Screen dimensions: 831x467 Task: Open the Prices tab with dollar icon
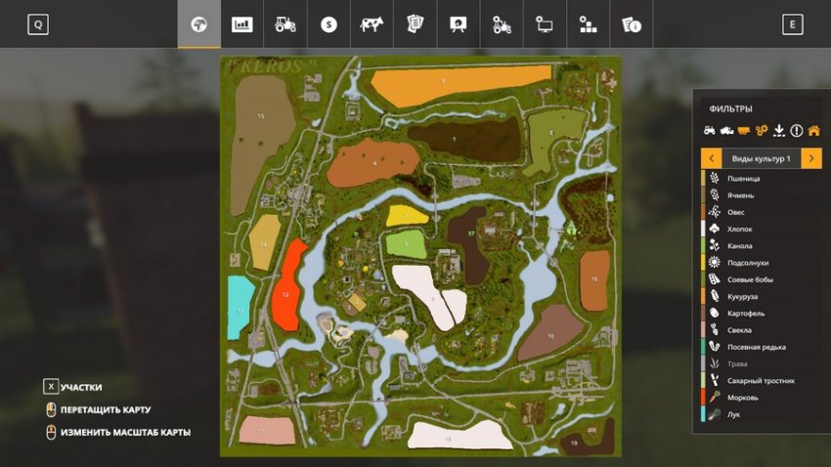328,24
